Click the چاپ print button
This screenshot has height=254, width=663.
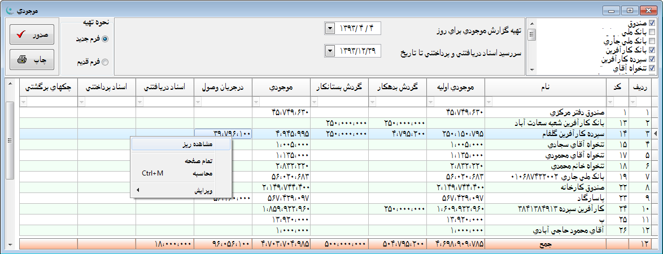click(x=32, y=59)
